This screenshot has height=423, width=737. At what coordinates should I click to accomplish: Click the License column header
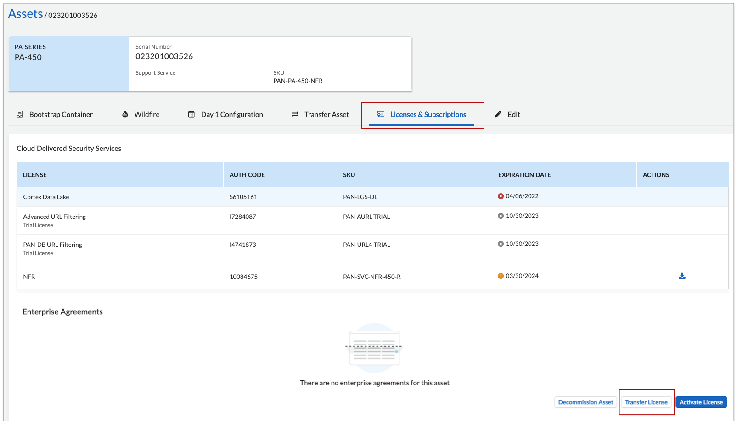[35, 175]
